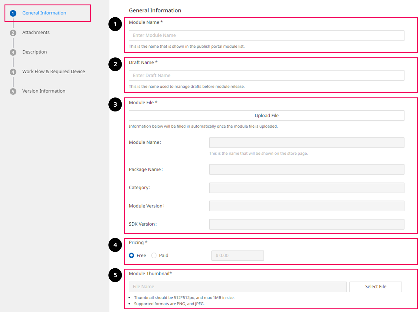Click the step 4 circle beside Work Flow
The image size is (418, 312).
pos(13,71)
